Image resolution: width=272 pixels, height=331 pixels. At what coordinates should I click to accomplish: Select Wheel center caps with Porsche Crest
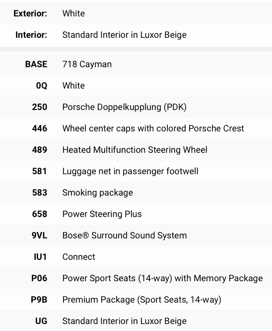(x=153, y=128)
